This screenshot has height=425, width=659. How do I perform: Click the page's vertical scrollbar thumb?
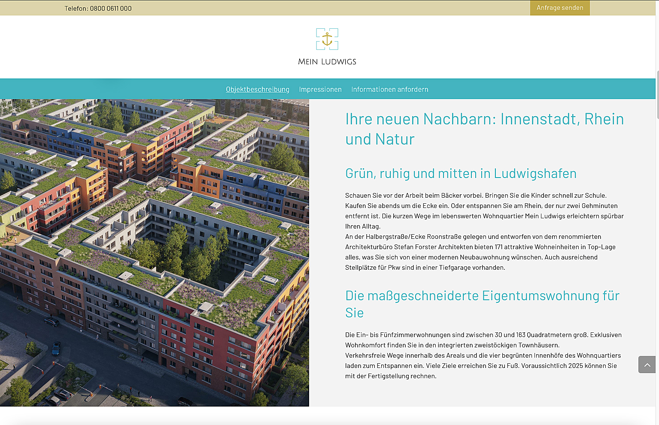pos(657,95)
